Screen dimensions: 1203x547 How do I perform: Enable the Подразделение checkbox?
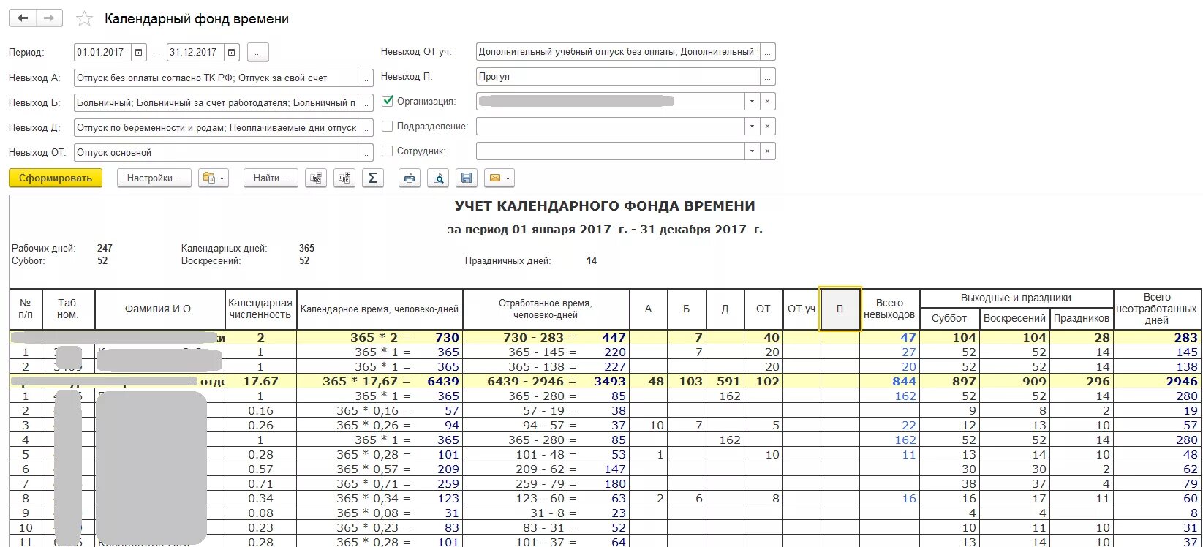coord(388,127)
